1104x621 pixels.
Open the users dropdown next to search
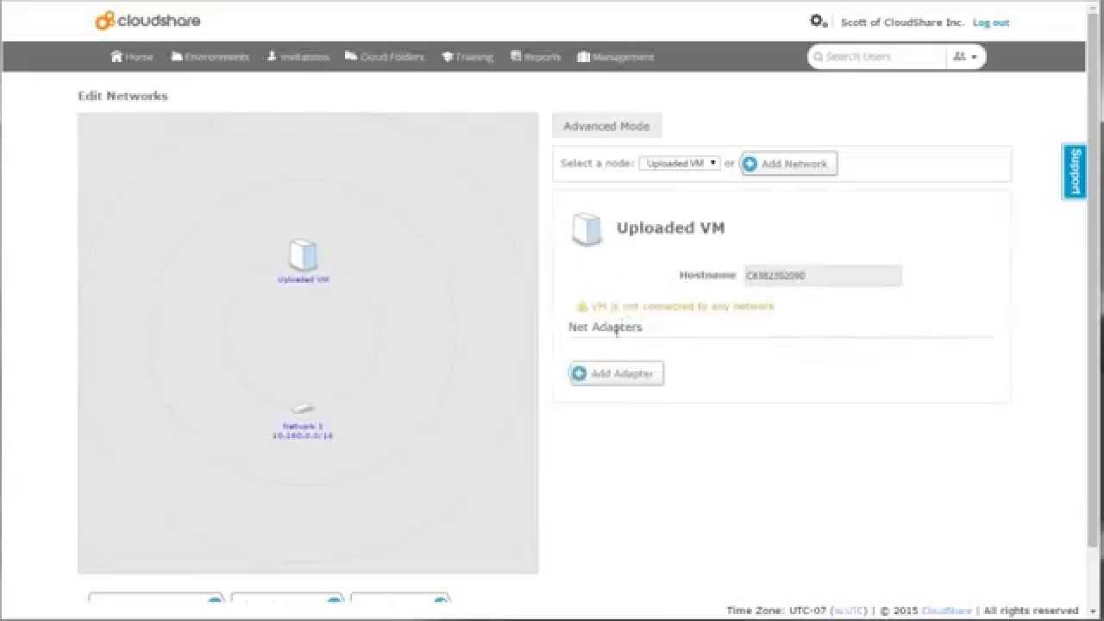(965, 57)
